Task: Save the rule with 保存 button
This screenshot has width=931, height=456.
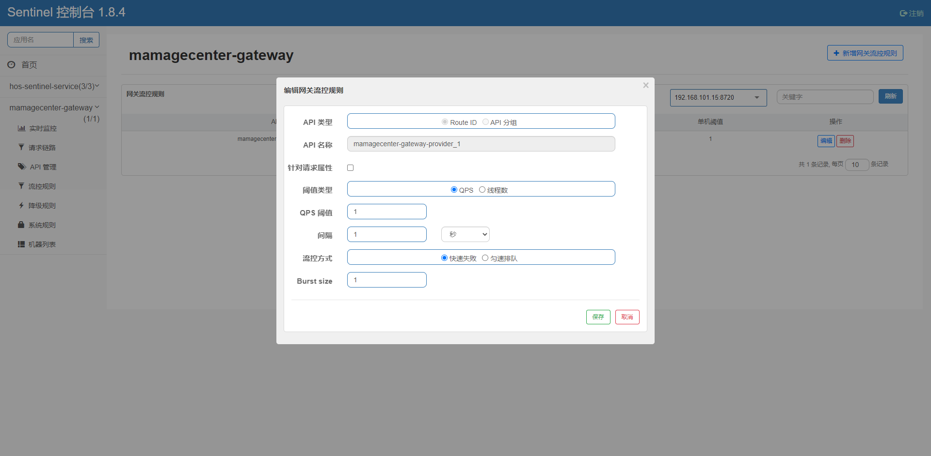Action: point(598,317)
